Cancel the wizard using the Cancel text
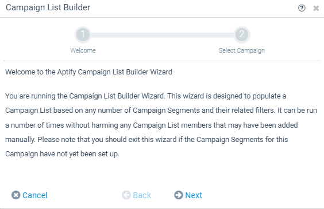This screenshot has height=209, width=324. tap(35, 195)
